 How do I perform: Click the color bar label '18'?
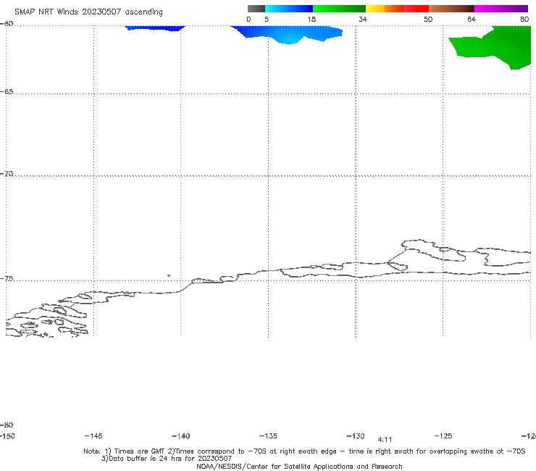coord(311,19)
